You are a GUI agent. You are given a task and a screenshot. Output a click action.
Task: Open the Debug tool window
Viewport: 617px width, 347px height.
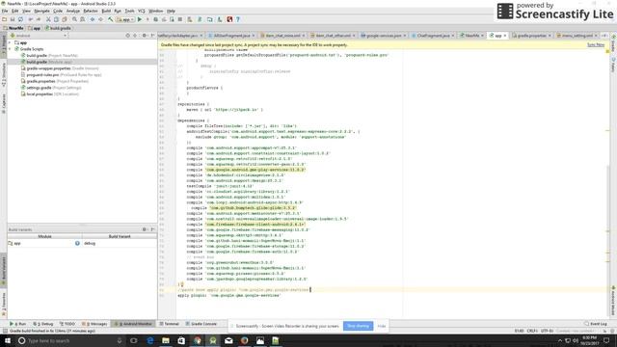point(42,324)
